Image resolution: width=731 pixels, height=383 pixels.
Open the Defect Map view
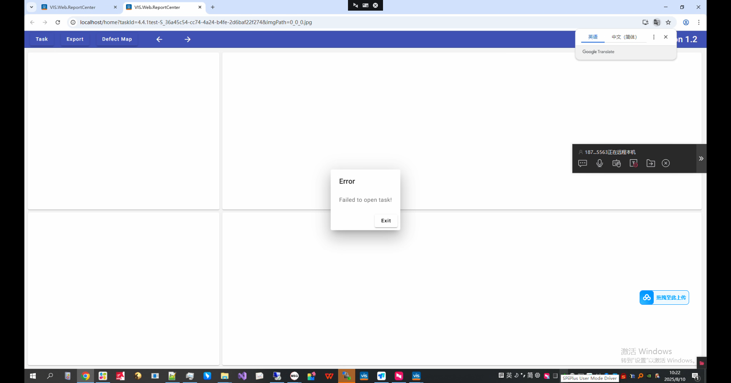tap(117, 39)
